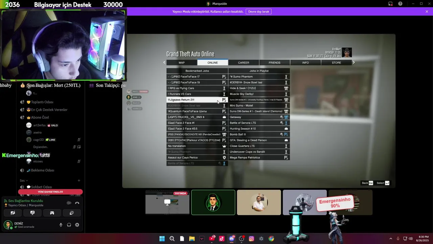Click the screen share icon in voice panel
The height and width of the screenshot is (244, 433).
32,213
